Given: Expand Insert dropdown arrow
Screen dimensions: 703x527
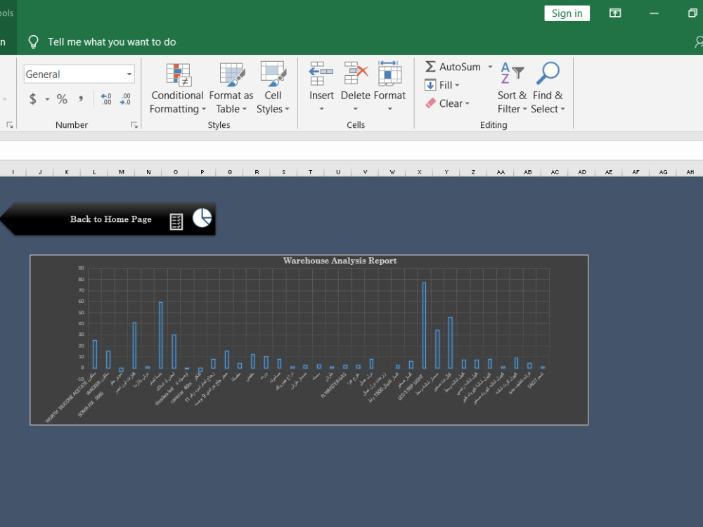Looking at the screenshot, I should point(321,109).
